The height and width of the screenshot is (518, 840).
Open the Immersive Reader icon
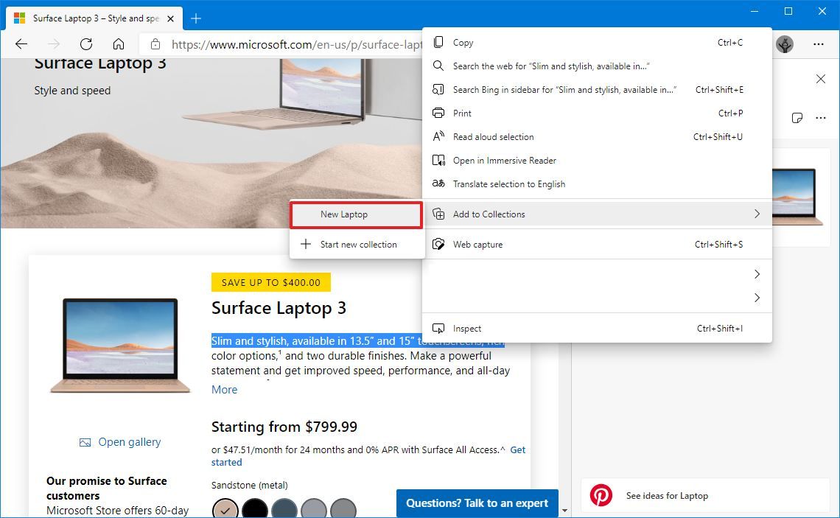[x=439, y=160]
